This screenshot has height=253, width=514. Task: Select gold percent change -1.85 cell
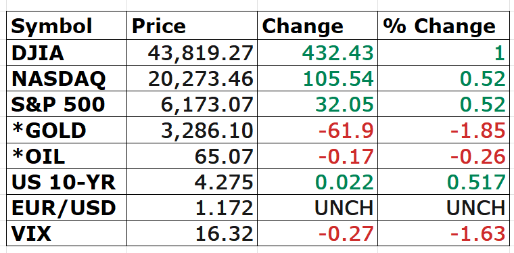point(444,130)
